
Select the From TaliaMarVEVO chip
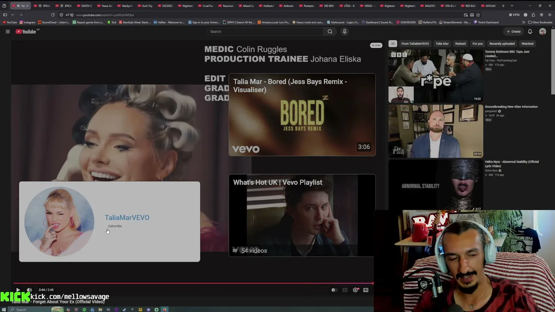(415, 44)
